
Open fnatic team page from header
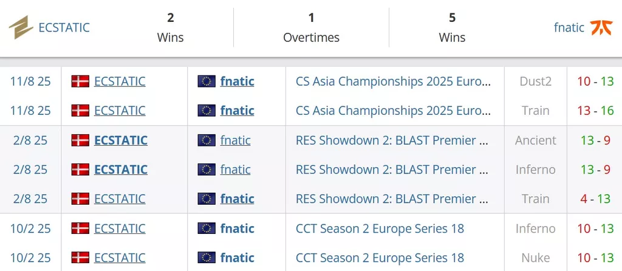[569, 27]
